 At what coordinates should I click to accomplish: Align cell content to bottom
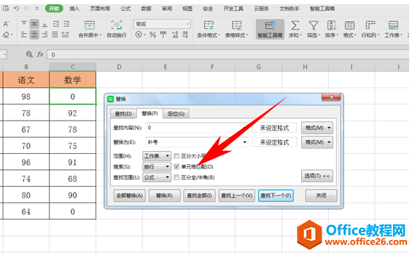[x=44, y=24]
